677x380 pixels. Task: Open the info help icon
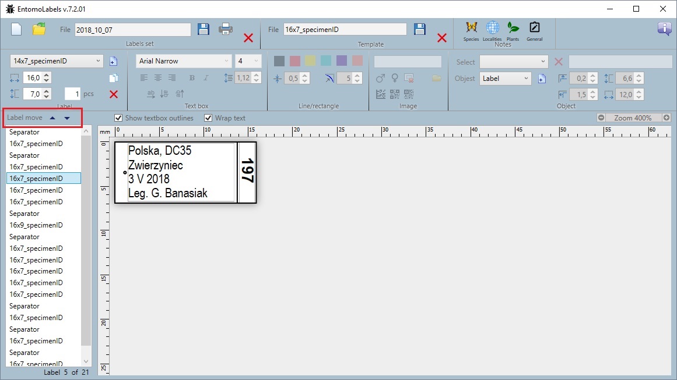pos(664,29)
